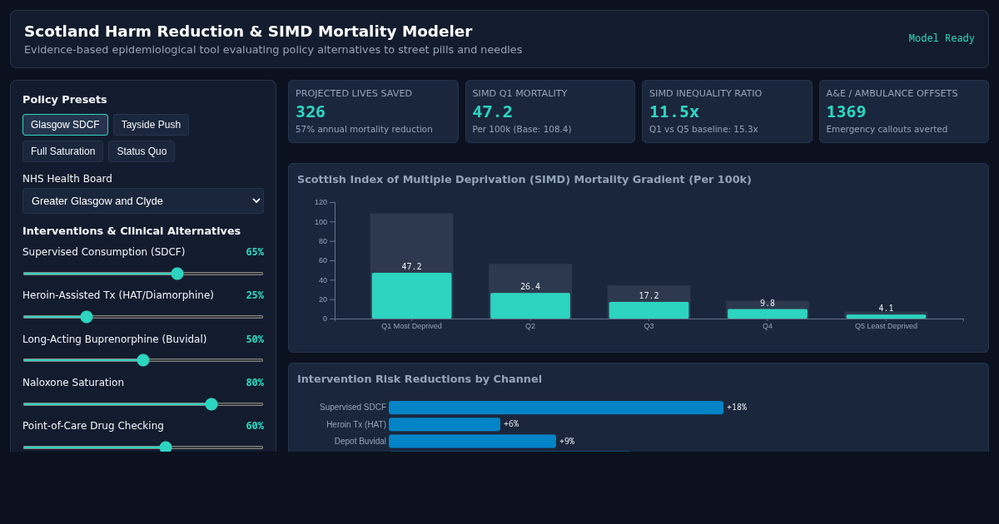The width and height of the screenshot is (999, 524).
Task: Click the Heroin Tx (HAT) risk bar
Action: [x=445, y=424]
